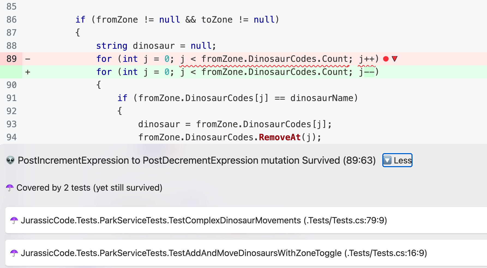The width and height of the screenshot is (487, 268).
Task: Select line number 94 in gutter
Action: click(x=11, y=137)
